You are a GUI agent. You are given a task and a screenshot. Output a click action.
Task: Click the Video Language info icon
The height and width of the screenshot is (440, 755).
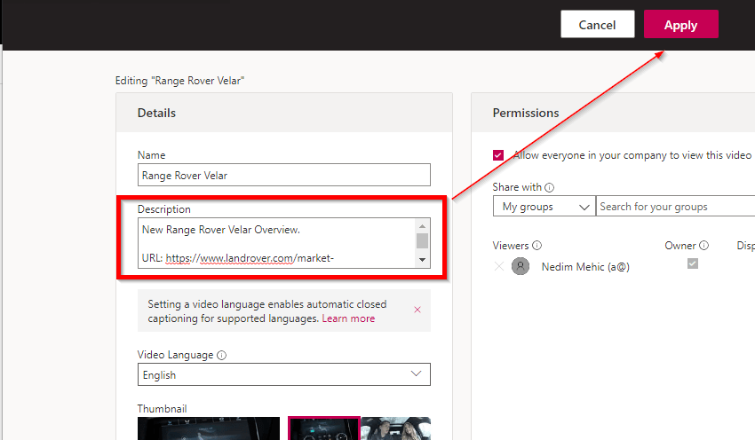(x=221, y=355)
